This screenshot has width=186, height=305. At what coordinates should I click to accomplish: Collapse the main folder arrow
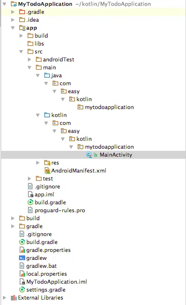(x=30, y=68)
